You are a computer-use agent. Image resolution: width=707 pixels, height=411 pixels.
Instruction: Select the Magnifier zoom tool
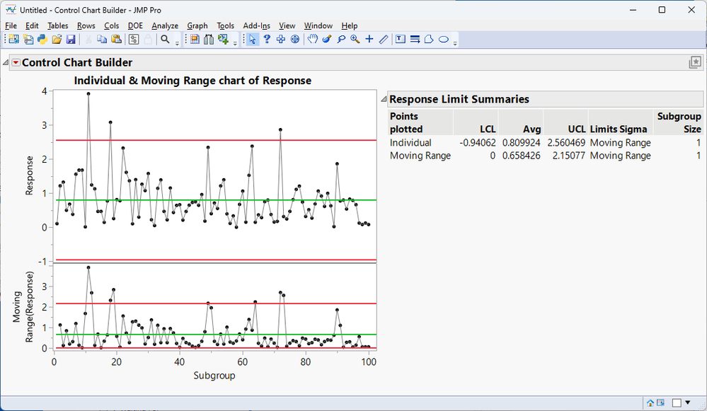[355, 40]
